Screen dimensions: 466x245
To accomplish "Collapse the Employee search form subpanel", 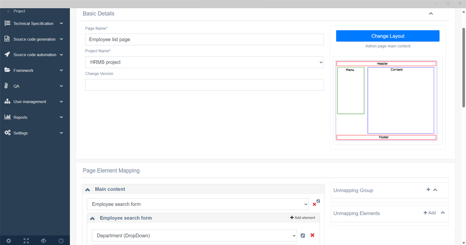I will pyautogui.click(x=92, y=218).
